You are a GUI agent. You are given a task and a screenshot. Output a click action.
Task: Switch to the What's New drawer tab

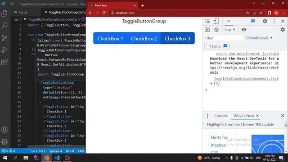pyautogui.click(x=243, y=116)
